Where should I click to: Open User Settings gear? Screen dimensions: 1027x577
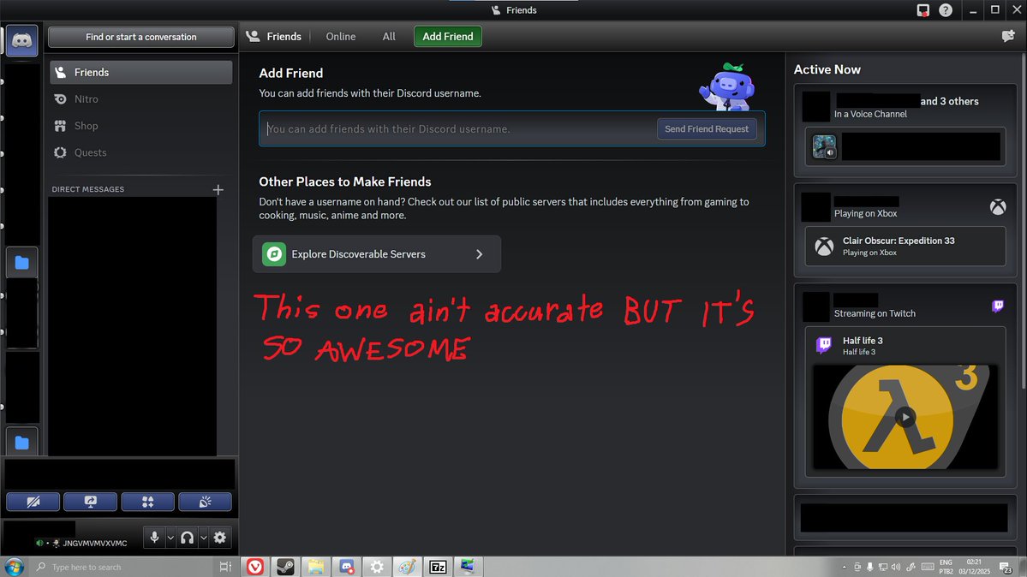pyautogui.click(x=220, y=538)
